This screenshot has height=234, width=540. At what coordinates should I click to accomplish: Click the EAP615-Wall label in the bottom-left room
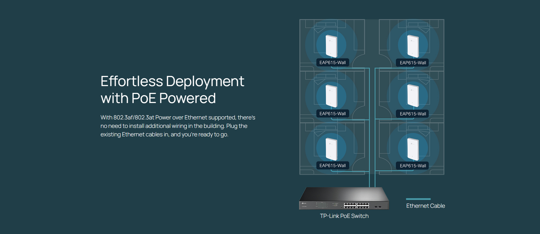(x=333, y=166)
